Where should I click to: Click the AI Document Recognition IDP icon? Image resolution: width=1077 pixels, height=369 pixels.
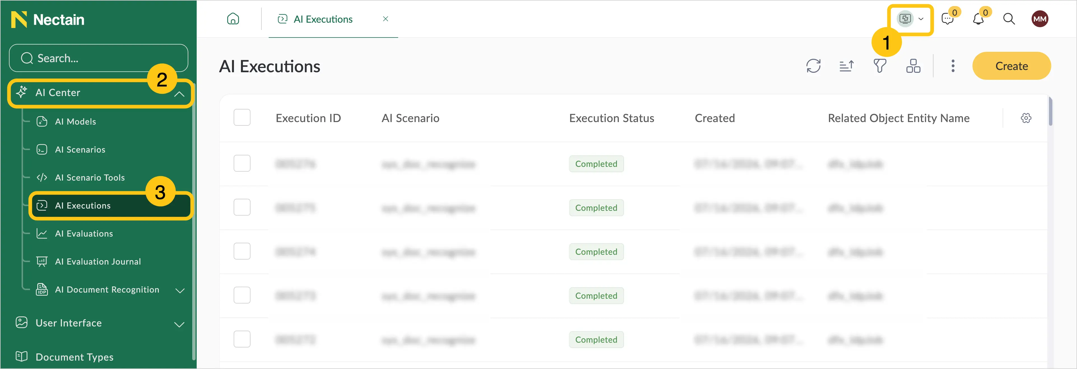[42, 289]
